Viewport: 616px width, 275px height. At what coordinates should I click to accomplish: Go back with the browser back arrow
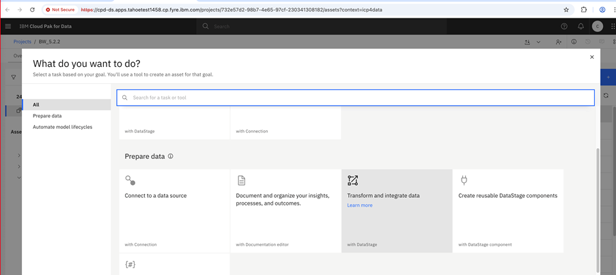(x=7, y=10)
